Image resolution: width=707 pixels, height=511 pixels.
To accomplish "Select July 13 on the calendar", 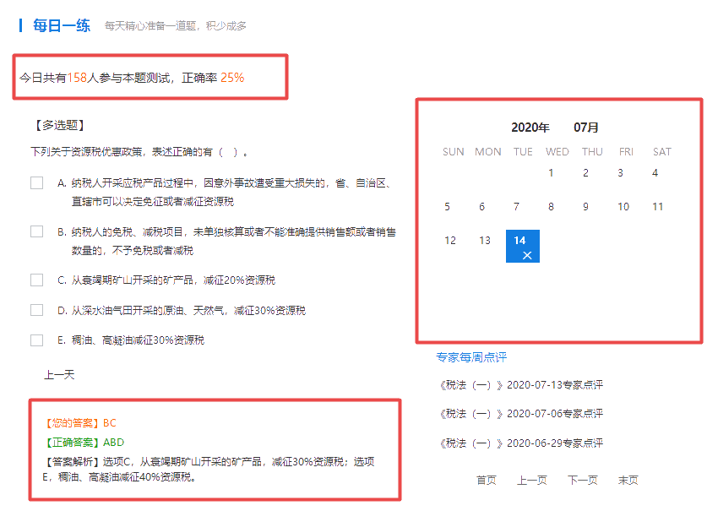I will [484, 240].
